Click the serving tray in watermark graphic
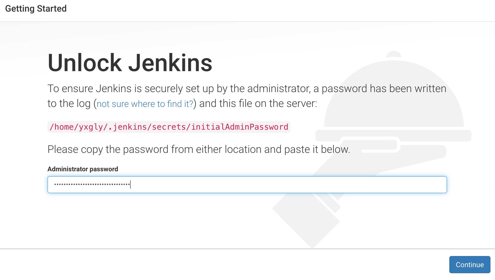 393,136
